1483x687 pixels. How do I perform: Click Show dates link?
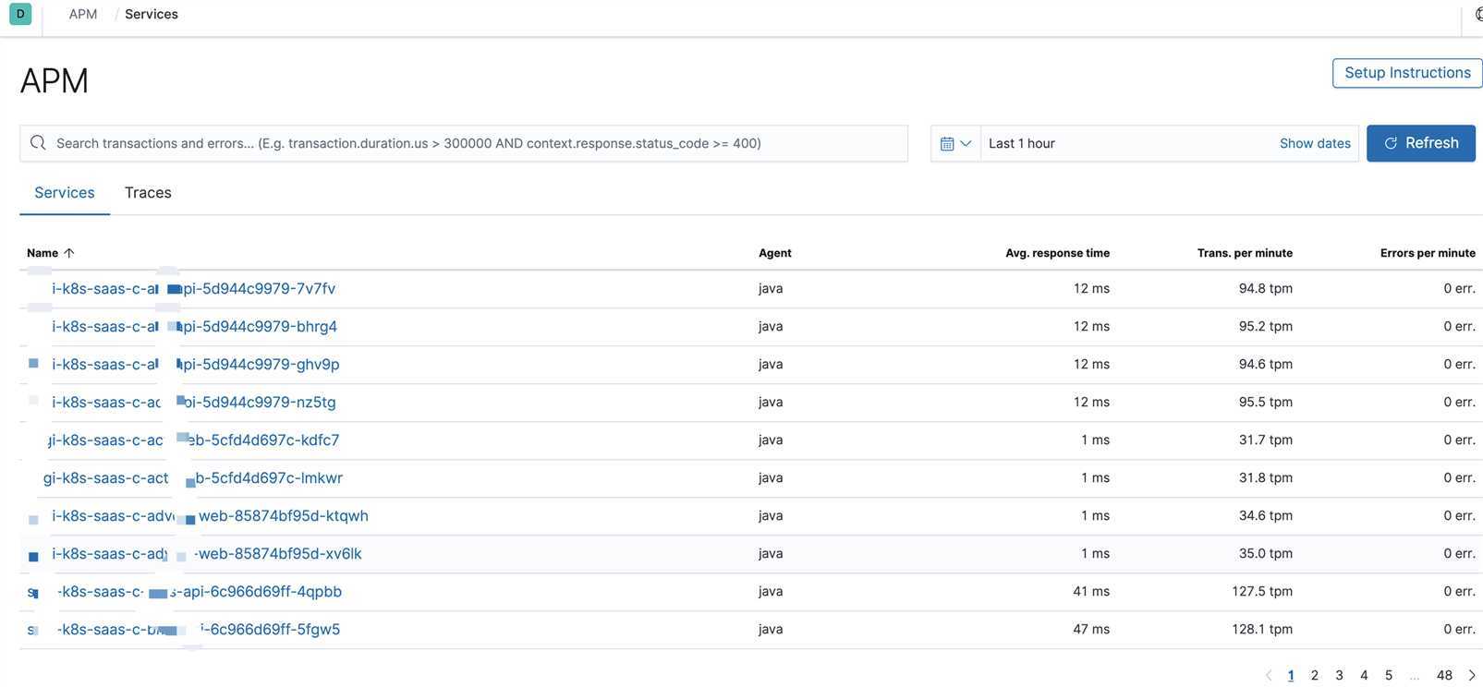tap(1315, 143)
